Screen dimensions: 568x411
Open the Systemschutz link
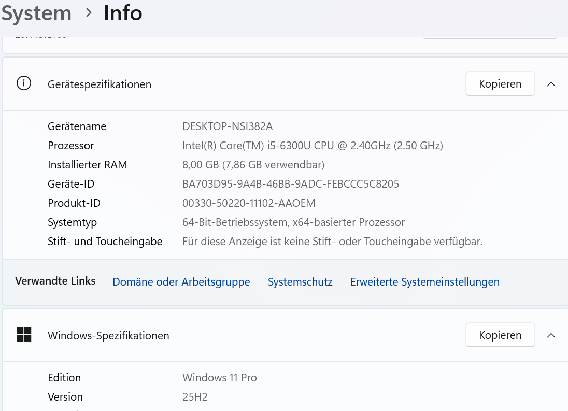tap(300, 282)
